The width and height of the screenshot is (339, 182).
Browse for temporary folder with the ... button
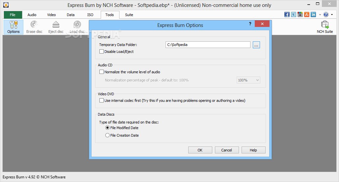point(256,45)
